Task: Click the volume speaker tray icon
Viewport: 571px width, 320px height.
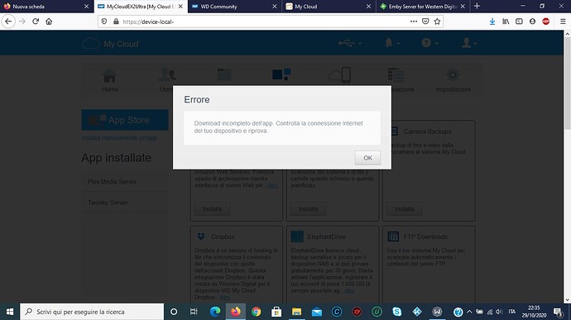Action: (x=499, y=312)
